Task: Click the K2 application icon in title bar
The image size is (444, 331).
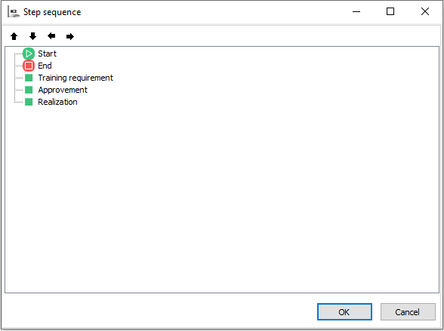Action: pyautogui.click(x=14, y=12)
